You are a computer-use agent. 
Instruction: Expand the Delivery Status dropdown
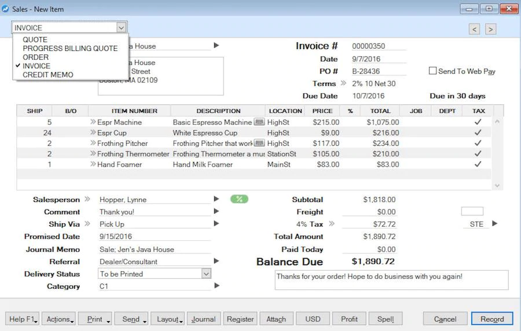tap(206, 274)
